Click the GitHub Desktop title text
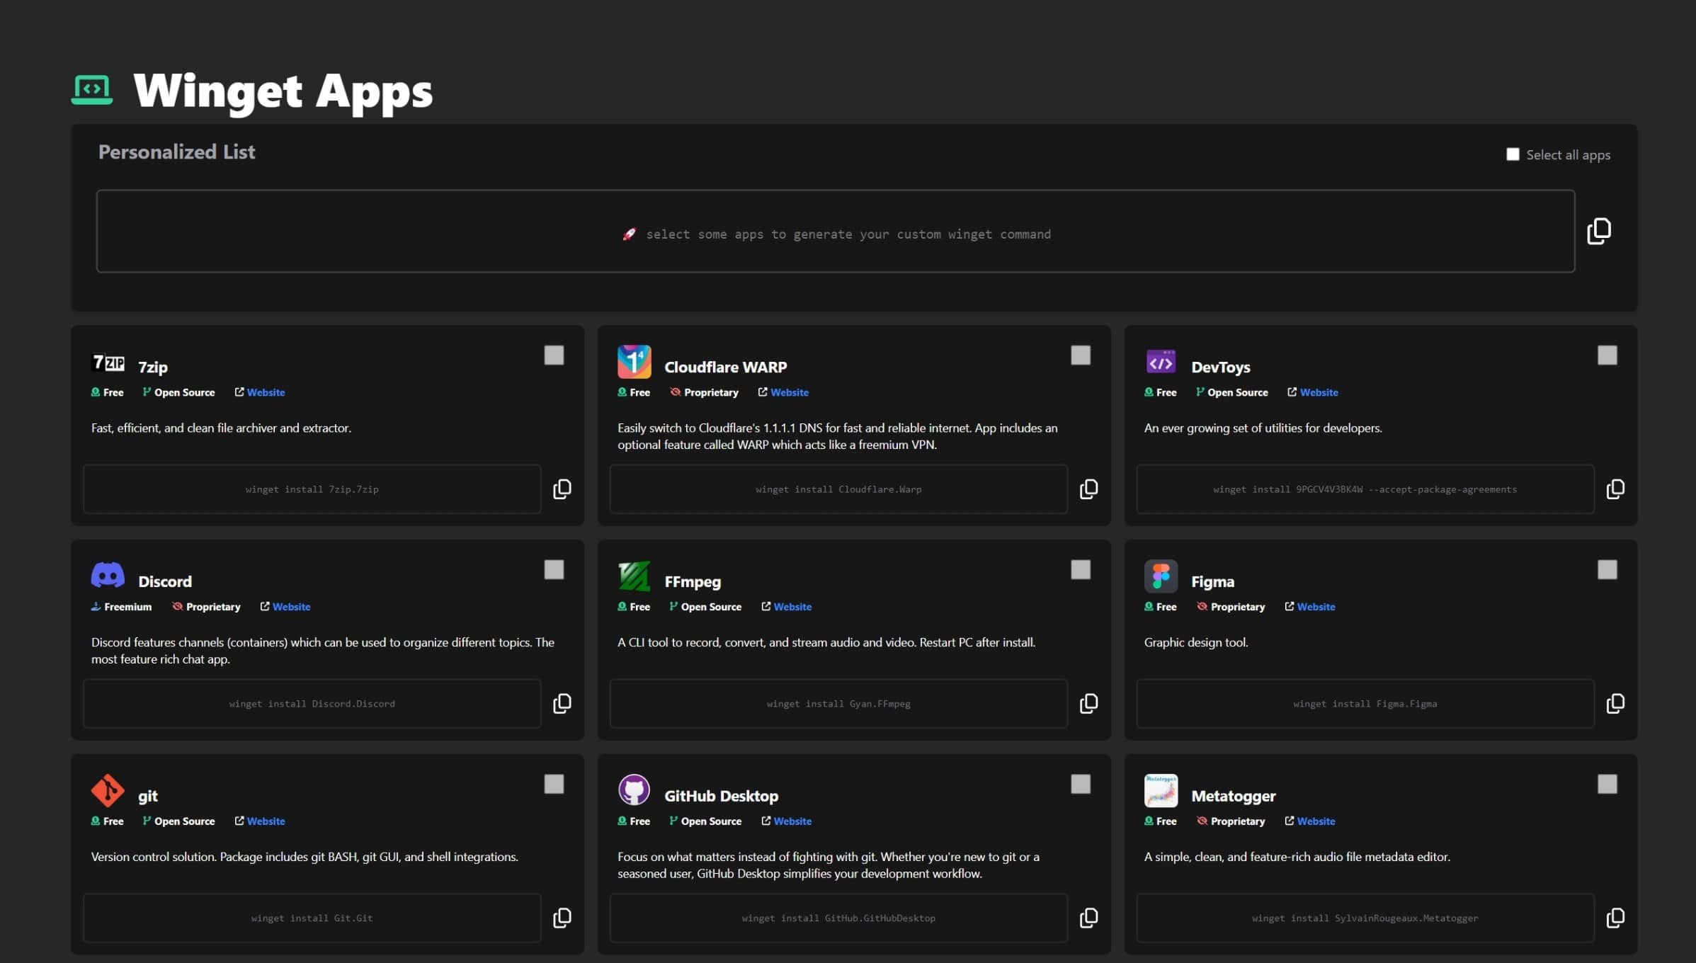Image resolution: width=1696 pixels, height=963 pixels. 722,797
